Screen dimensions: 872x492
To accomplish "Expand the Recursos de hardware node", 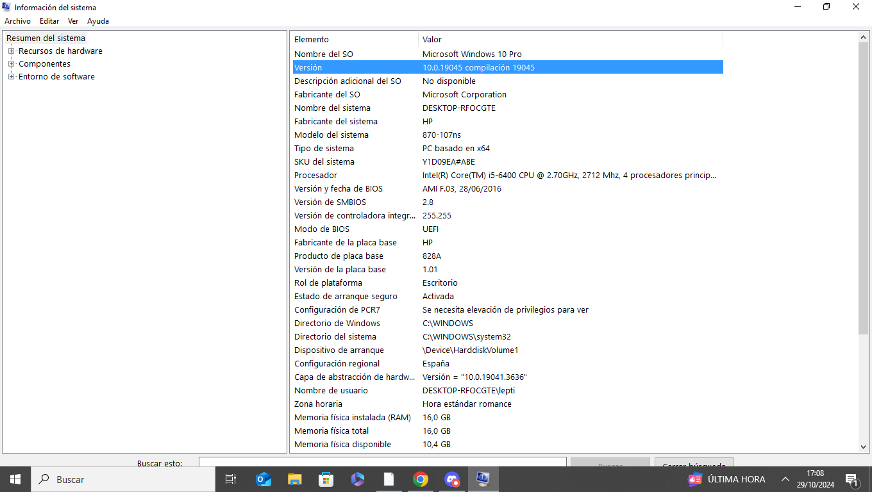I will pos(11,51).
